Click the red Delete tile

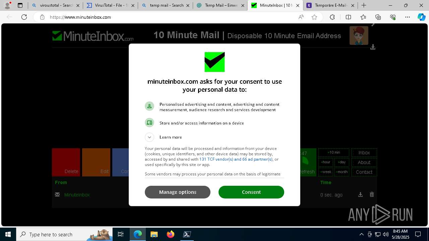coord(66,162)
